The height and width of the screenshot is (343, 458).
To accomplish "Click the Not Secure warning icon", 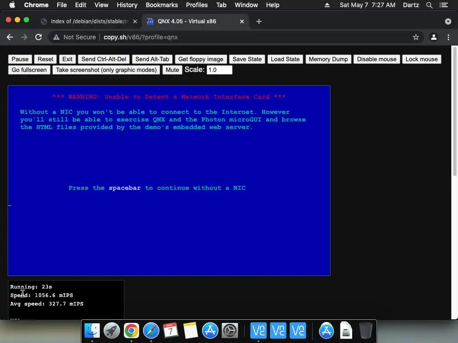I will click(x=56, y=38).
